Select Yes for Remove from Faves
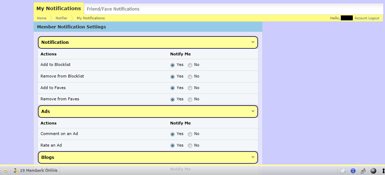Image resolution: width=385 pixels, height=175 pixels. point(173,99)
